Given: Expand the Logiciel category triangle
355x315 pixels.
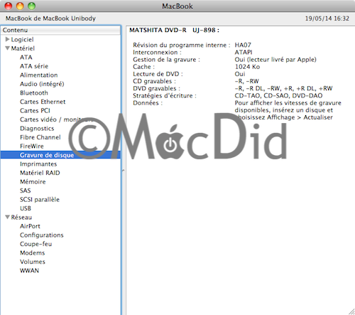Looking at the screenshot, I should (x=8, y=39).
